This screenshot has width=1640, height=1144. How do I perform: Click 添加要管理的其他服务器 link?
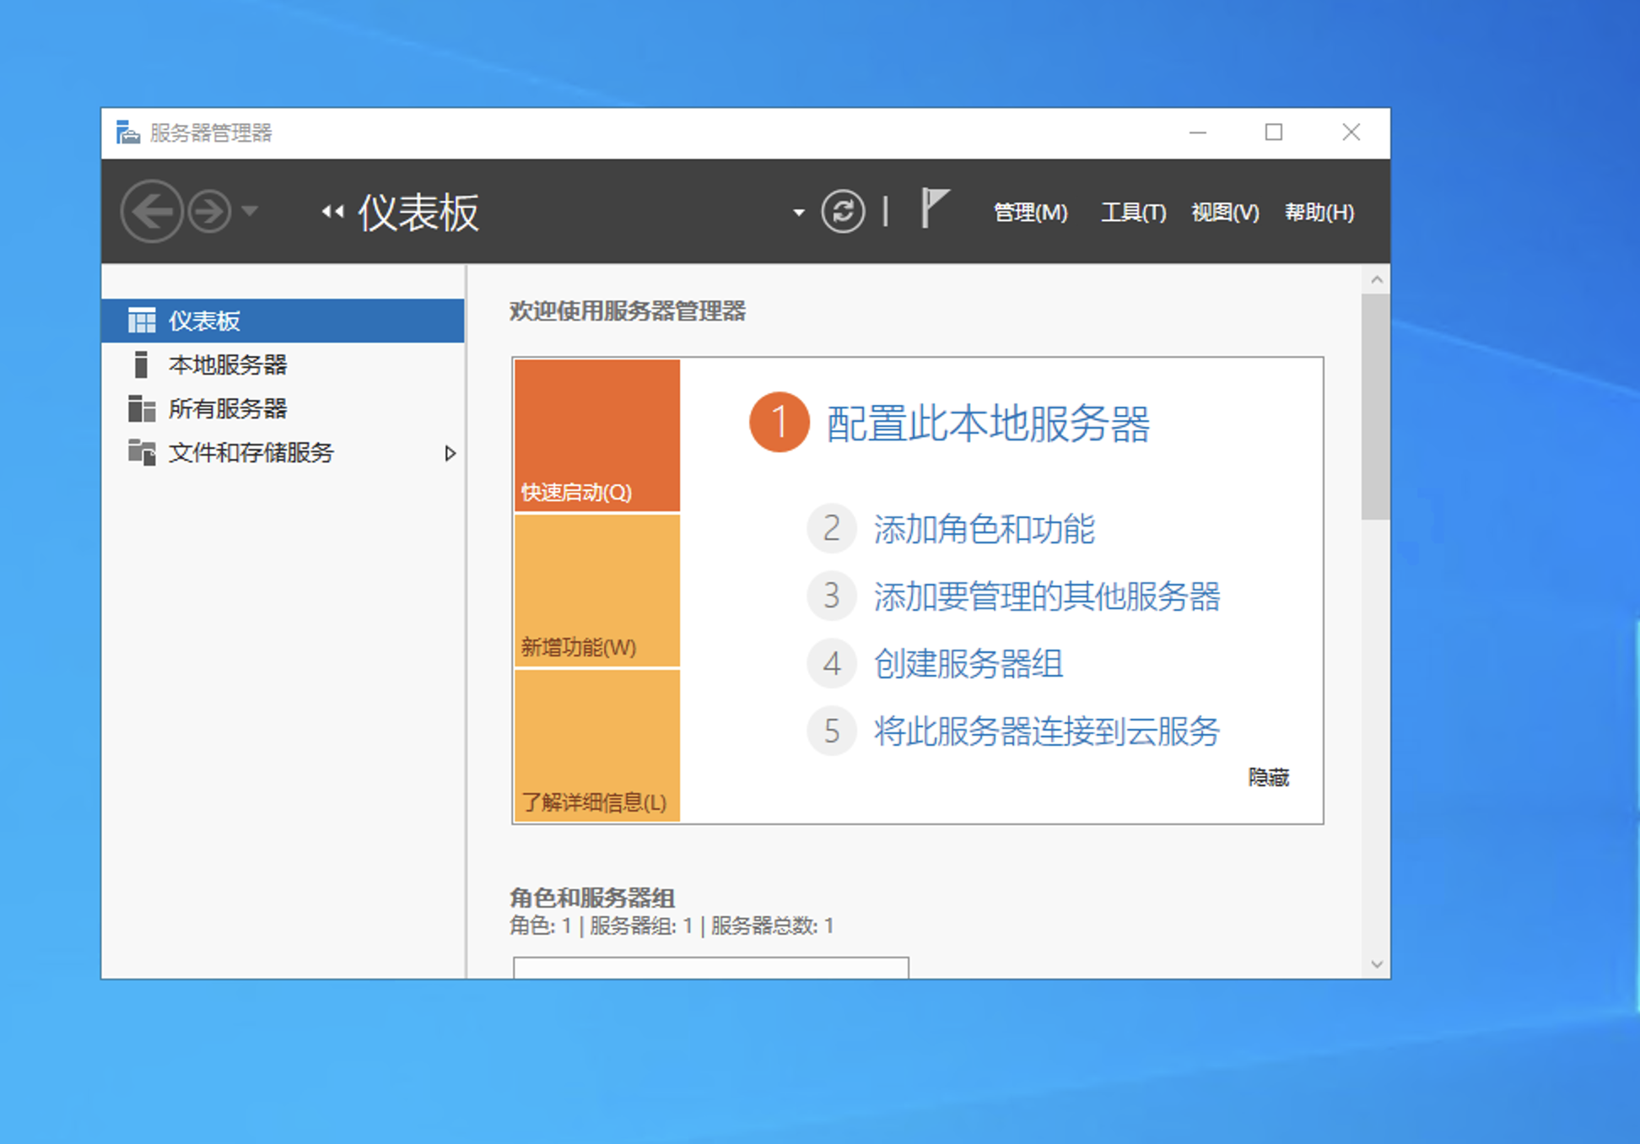coord(1047,596)
